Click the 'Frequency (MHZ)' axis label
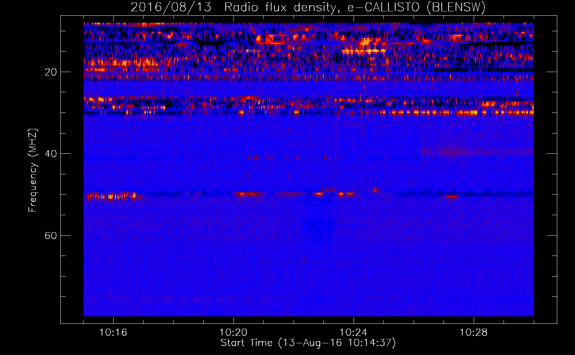The width and height of the screenshot is (575, 355). (x=33, y=170)
